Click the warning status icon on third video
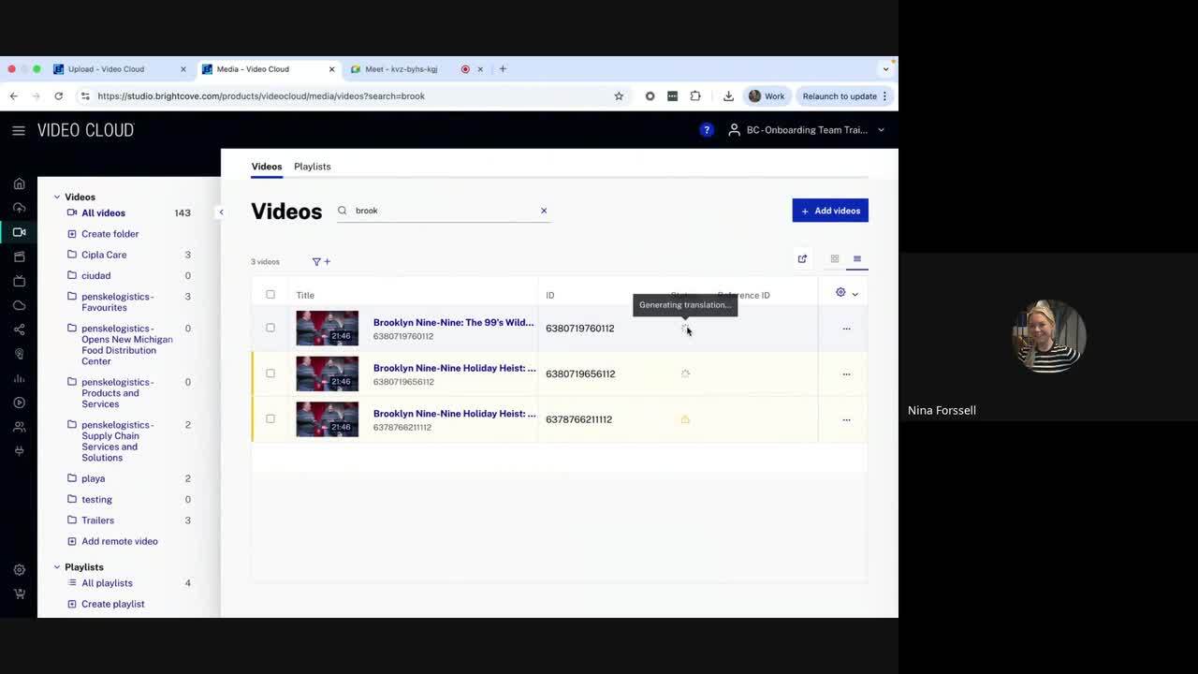The width and height of the screenshot is (1198, 674). click(685, 419)
